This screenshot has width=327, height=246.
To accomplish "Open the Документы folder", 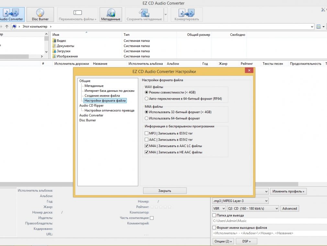I will [x=63, y=46].
